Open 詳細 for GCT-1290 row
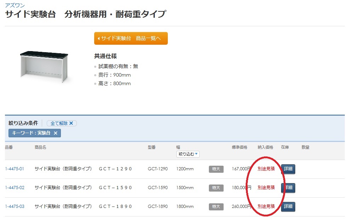348x220 pixels. [288, 169]
